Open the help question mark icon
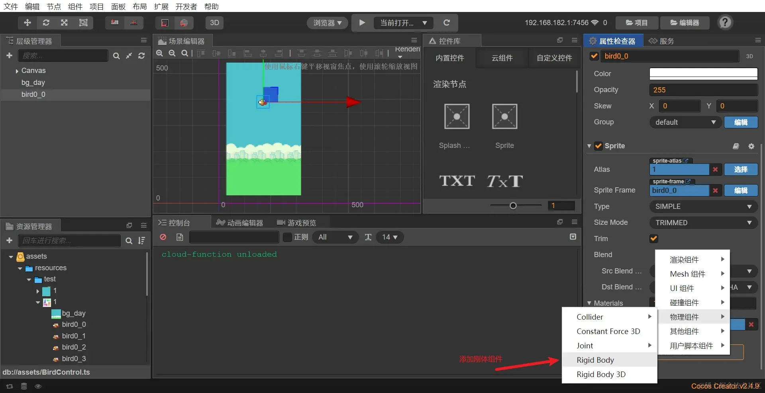 pyautogui.click(x=725, y=22)
